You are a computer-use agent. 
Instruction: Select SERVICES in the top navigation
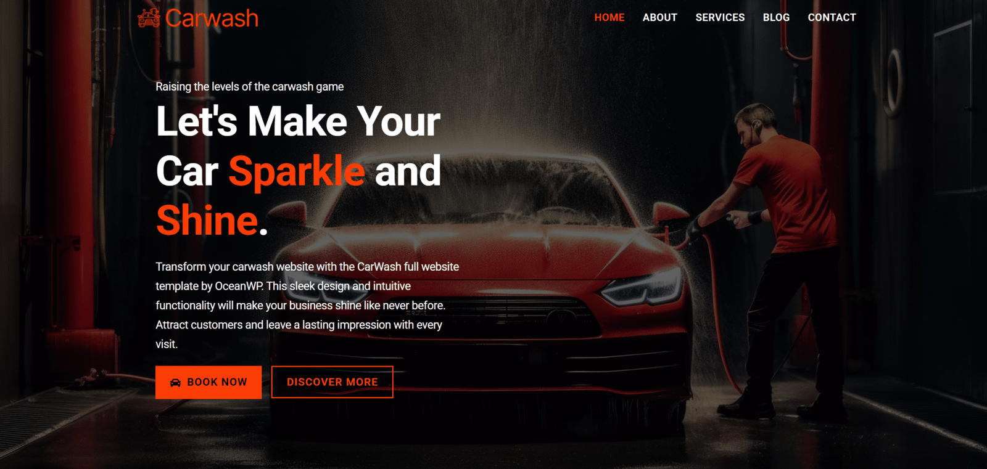tap(720, 17)
